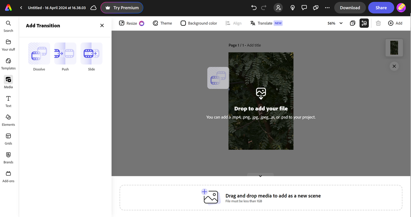The height and width of the screenshot is (217, 411).
Task: Open the Background color picker
Action: click(199, 23)
